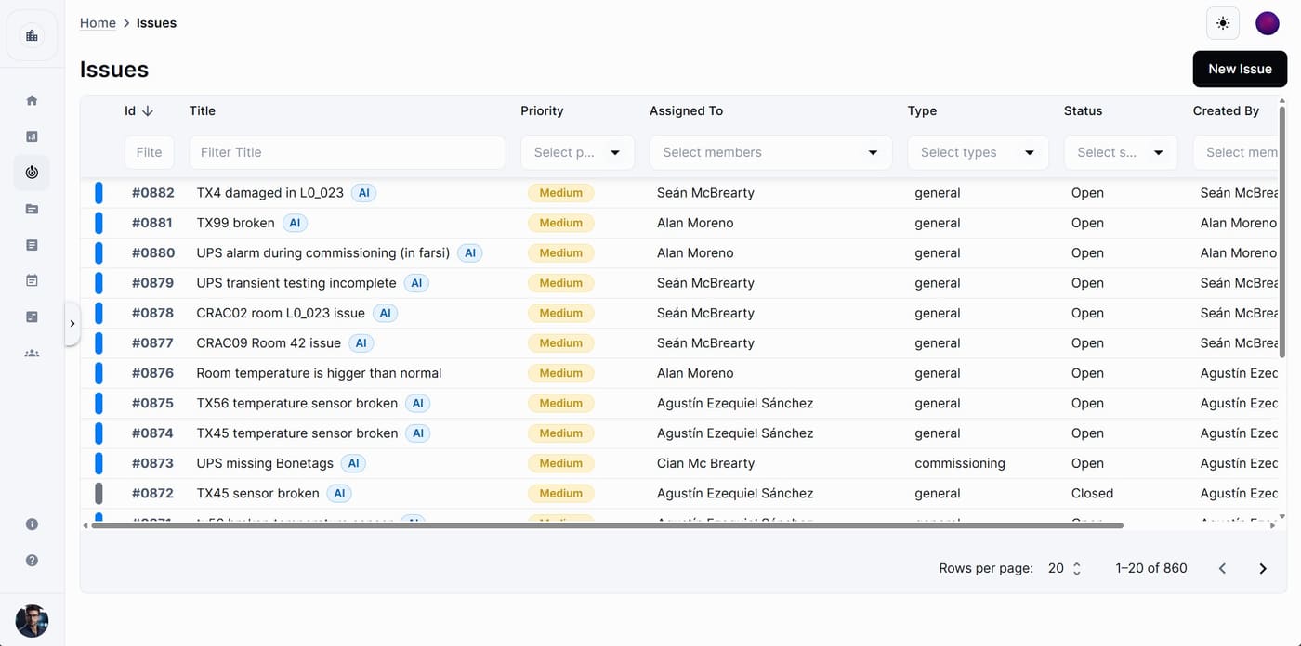This screenshot has width=1301, height=646.
Task: Click AI badge on CRAC02 room L0_023 issue
Action: tap(385, 313)
